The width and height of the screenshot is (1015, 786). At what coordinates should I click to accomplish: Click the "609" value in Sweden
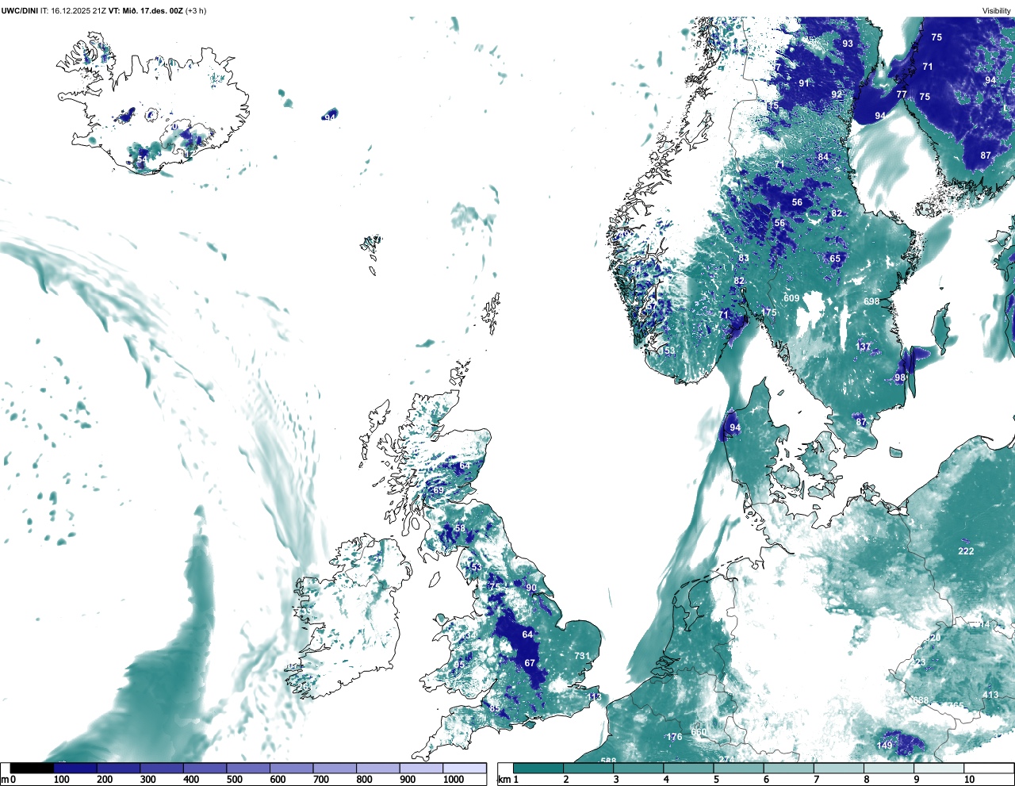click(791, 298)
